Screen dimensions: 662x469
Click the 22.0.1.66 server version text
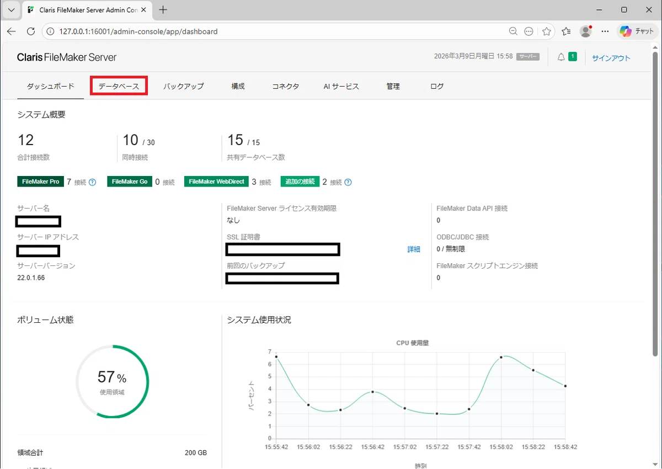coord(31,278)
